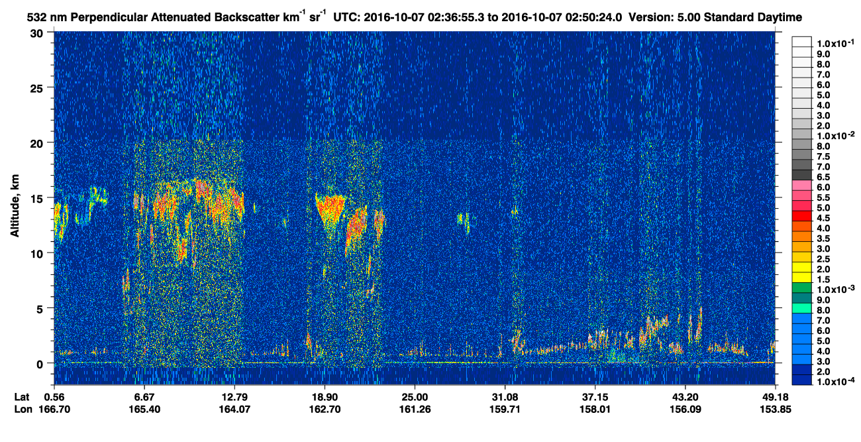Click longitude value 156.09
Viewport: 861px width, 442px height.
tap(685, 409)
